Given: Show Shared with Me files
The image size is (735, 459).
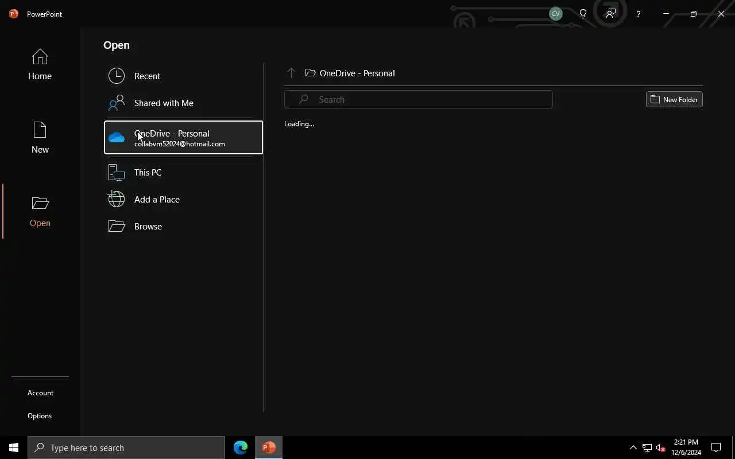Looking at the screenshot, I should [x=183, y=103].
